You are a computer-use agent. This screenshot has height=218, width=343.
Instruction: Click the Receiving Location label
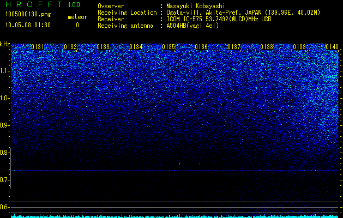[127, 13]
